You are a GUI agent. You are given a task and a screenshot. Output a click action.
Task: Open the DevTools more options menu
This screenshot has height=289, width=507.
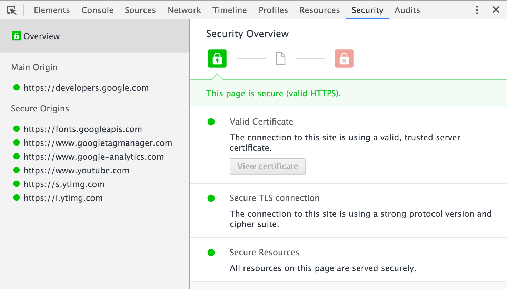[x=477, y=10]
